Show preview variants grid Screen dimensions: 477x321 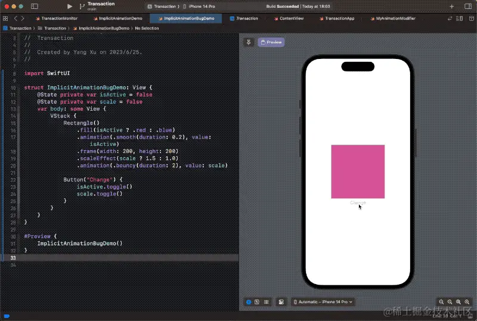pyautogui.click(x=266, y=302)
